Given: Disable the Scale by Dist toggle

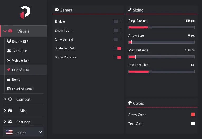Looking at the screenshot, I should [117, 48].
